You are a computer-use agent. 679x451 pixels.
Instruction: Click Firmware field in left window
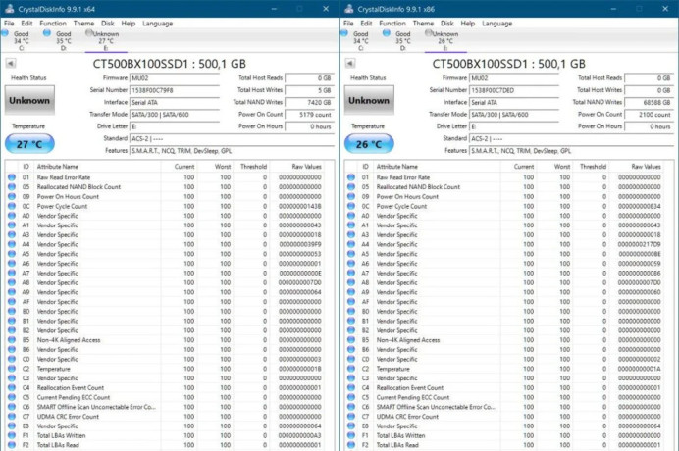(175, 78)
